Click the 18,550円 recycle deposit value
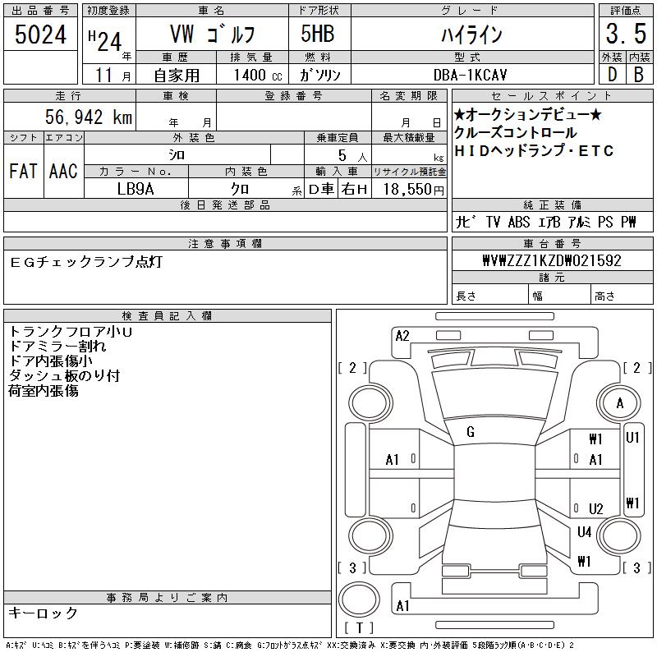657x657 pixels. [410, 189]
